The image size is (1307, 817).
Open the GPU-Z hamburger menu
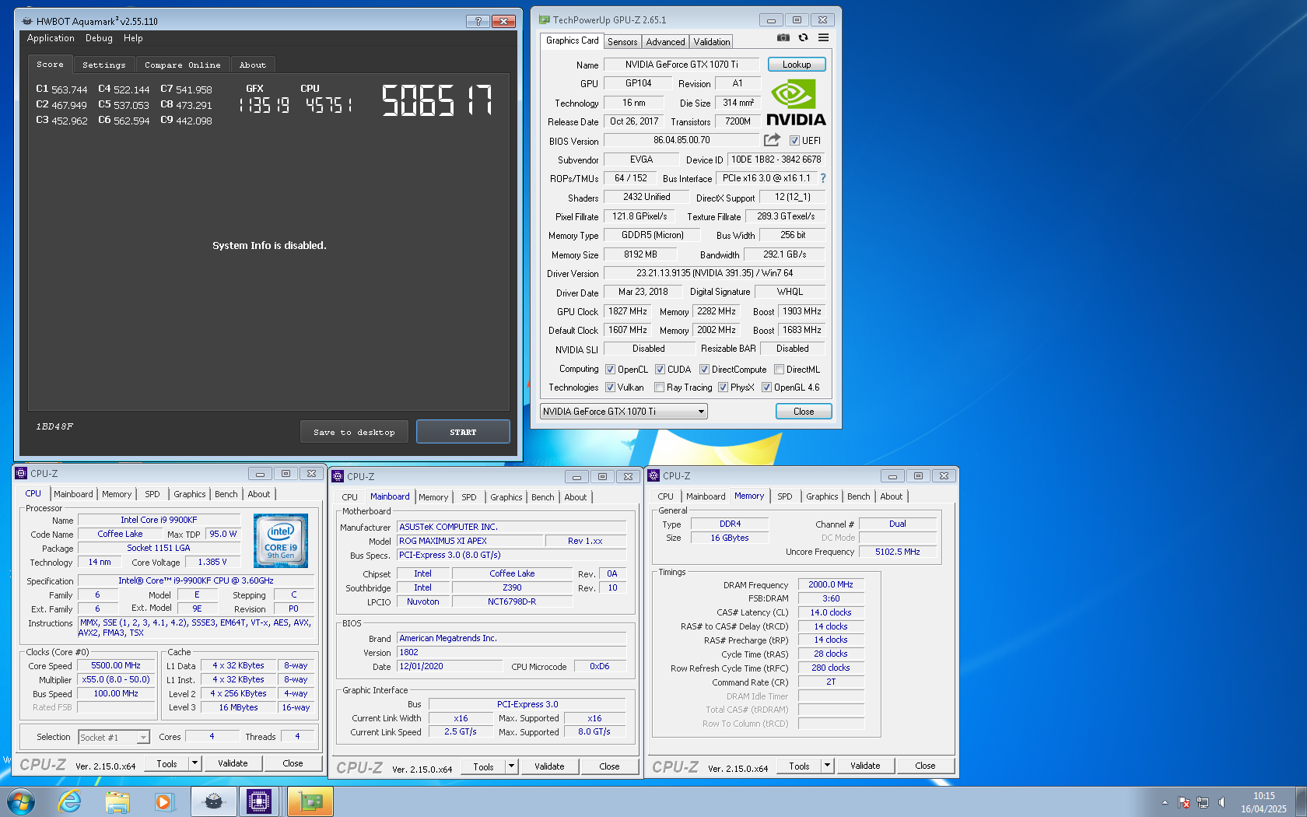pos(823,37)
